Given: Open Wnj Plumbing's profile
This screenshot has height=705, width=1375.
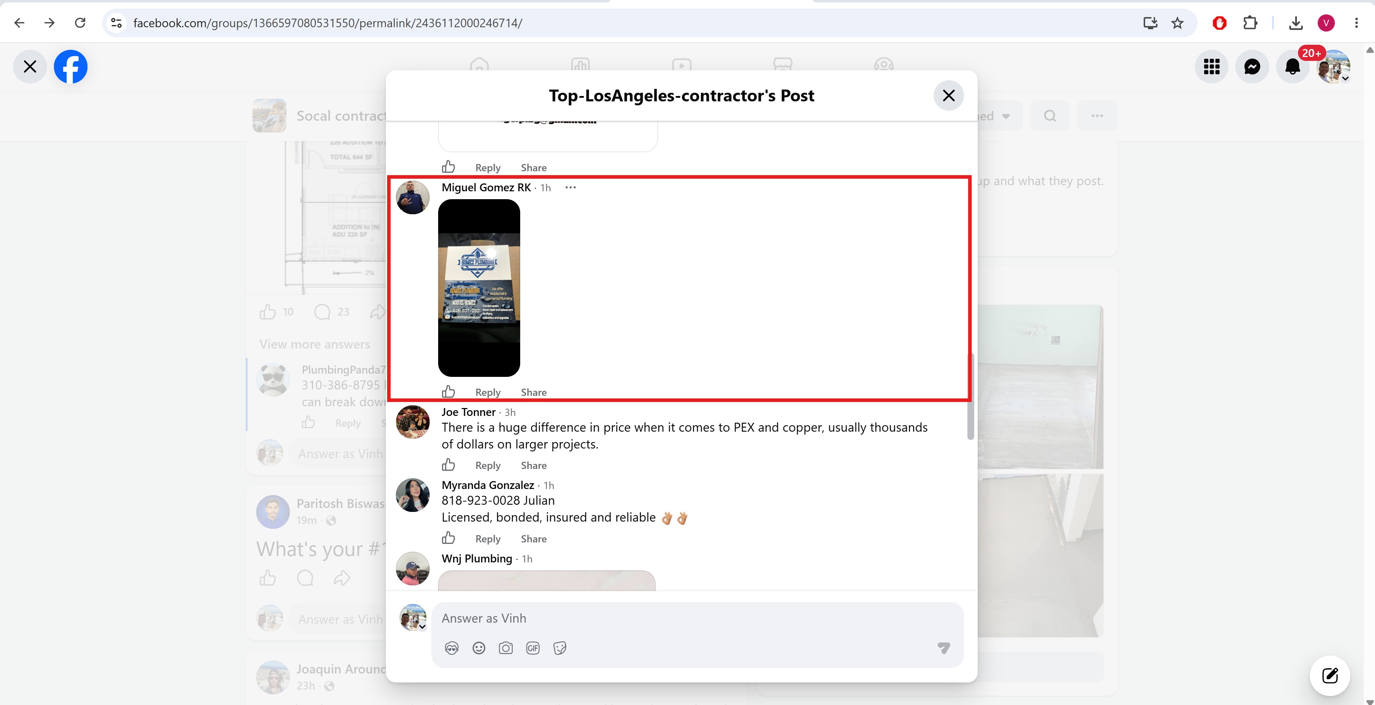Looking at the screenshot, I should [476, 558].
